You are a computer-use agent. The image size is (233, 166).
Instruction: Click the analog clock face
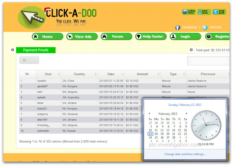tap(206, 125)
